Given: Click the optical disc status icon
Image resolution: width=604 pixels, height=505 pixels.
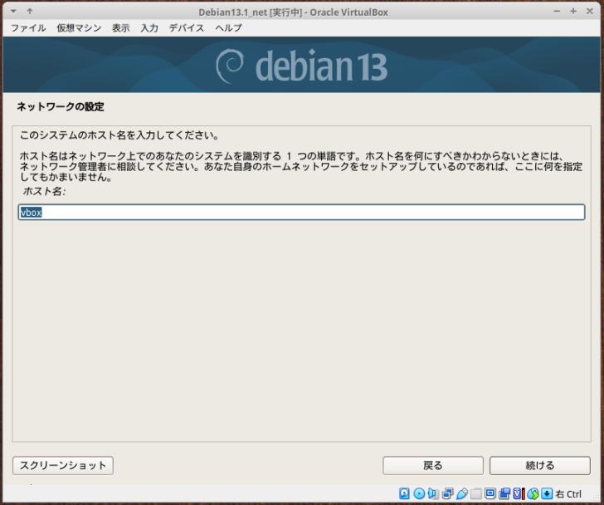Looking at the screenshot, I should coord(419,493).
